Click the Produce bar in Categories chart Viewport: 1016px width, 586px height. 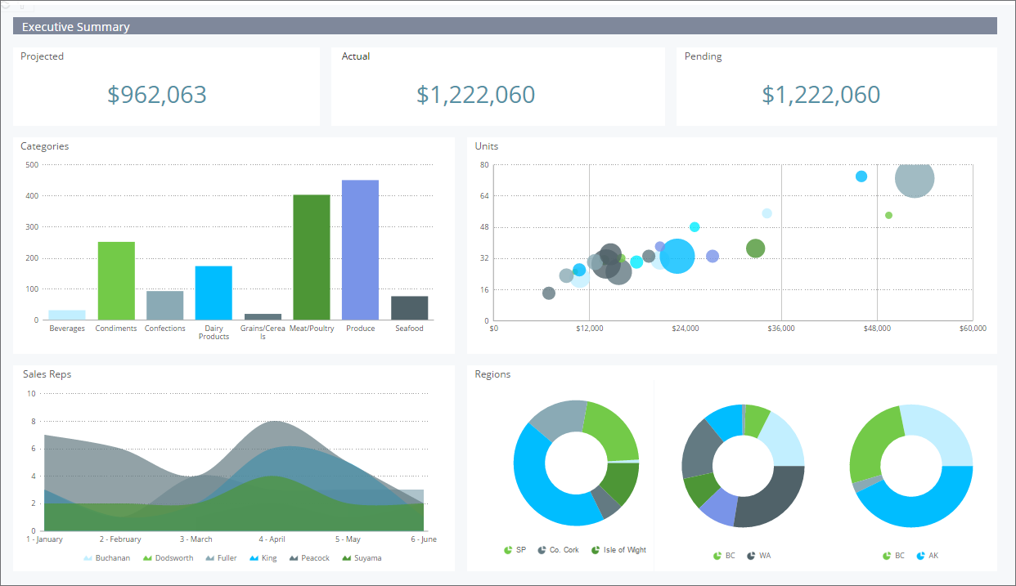pos(360,250)
